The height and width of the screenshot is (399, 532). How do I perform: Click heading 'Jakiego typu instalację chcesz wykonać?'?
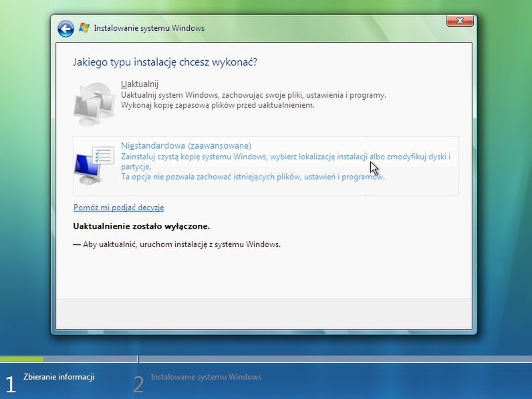(x=165, y=62)
